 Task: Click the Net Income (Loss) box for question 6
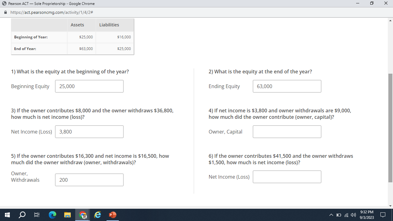pos(287,177)
